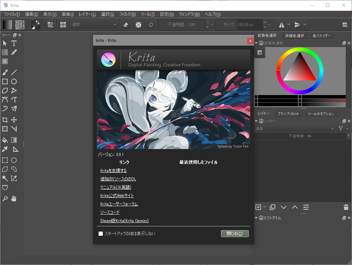Select the Color Picker tool
Viewport: 352px width, 265px height.
point(5,149)
